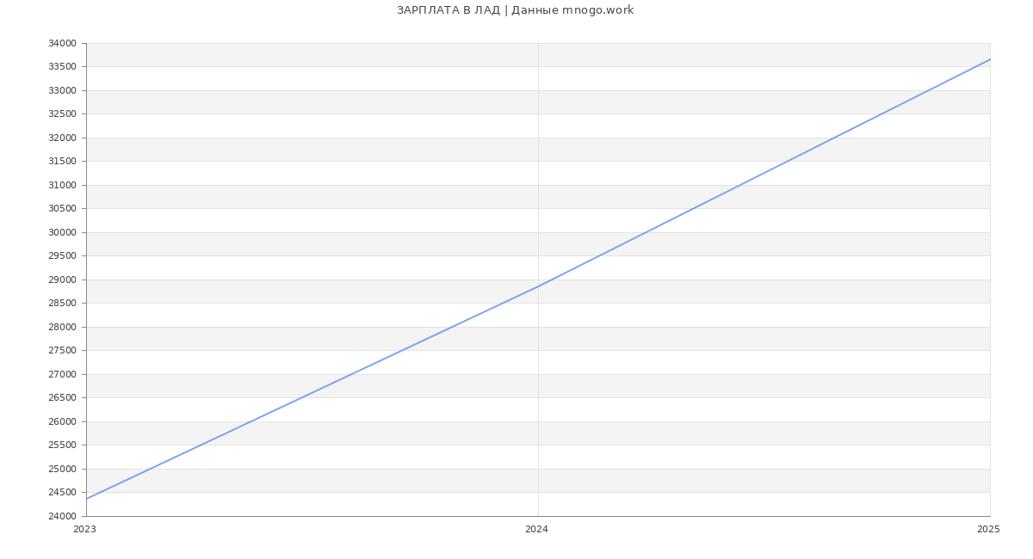Click the chart title text
The height and width of the screenshot is (559, 1033).
(515, 10)
